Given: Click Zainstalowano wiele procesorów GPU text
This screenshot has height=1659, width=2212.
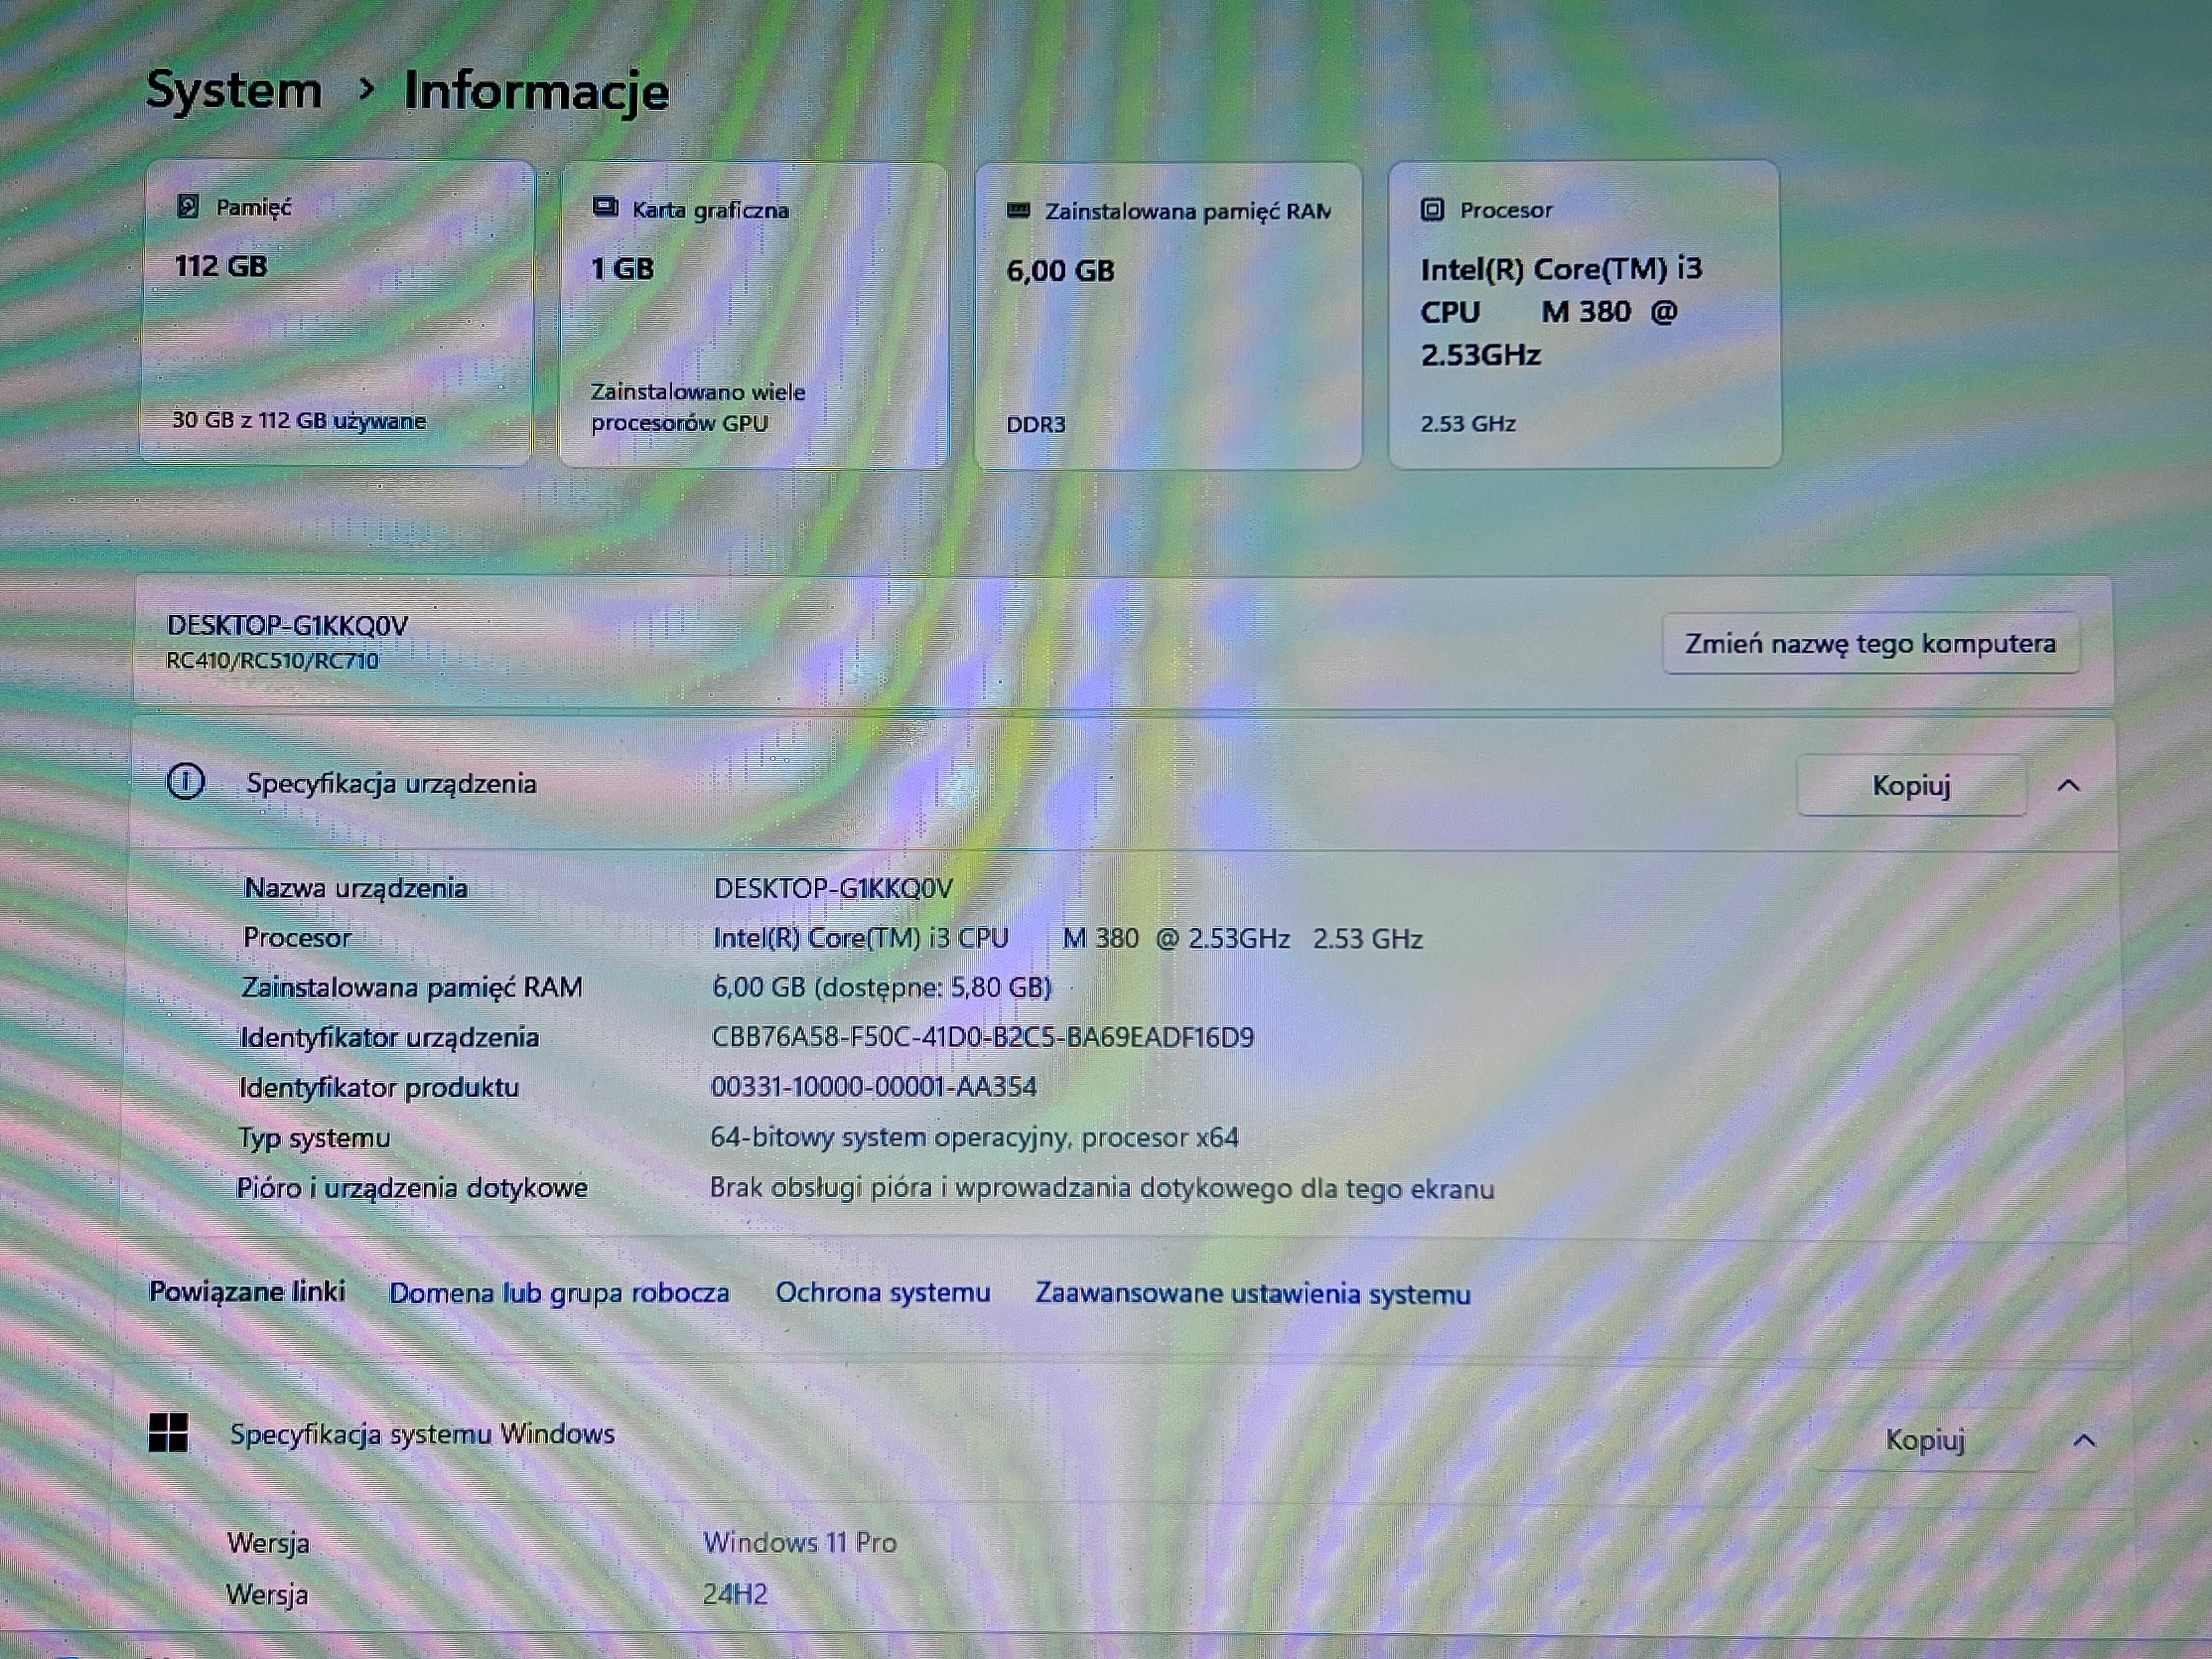Looking at the screenshot, I should [697, 407].
